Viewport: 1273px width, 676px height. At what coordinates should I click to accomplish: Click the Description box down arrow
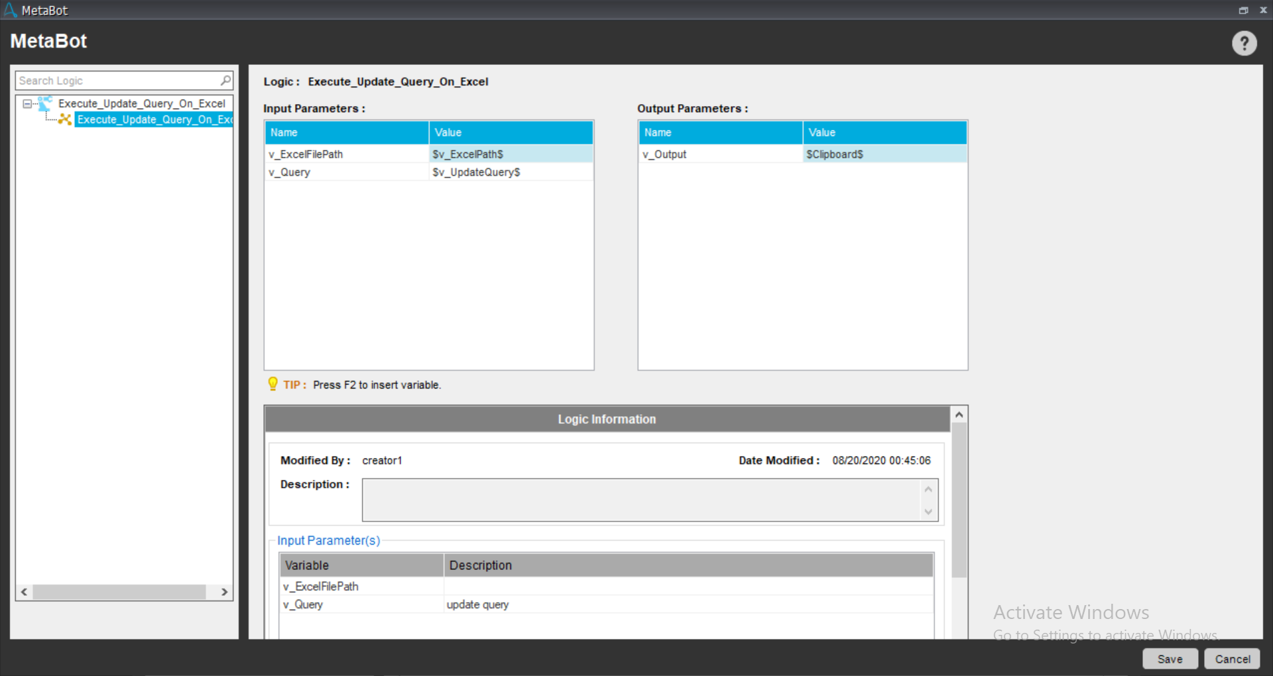(928, 511)
